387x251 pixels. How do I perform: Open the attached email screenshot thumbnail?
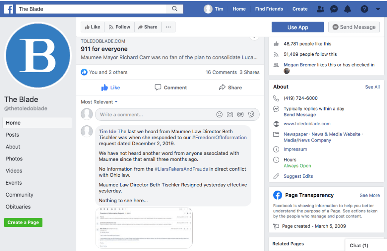tap(144, 228)
